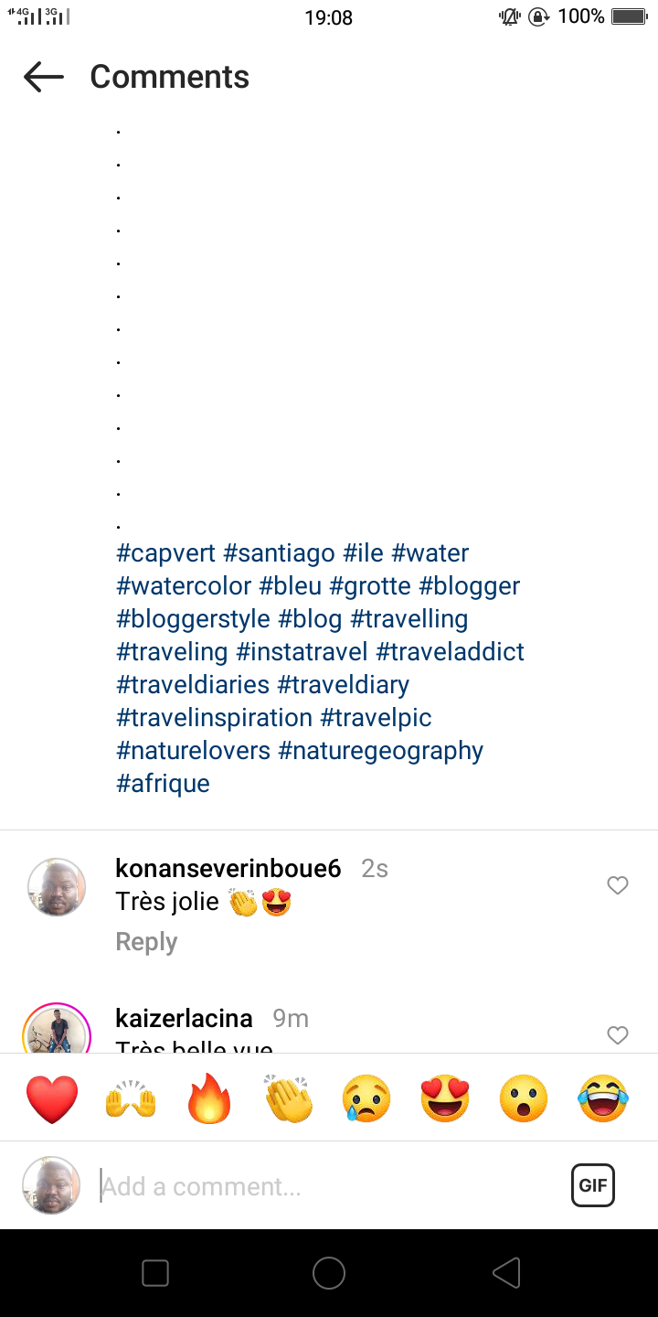
Task: Like kaizerlacina's comment with the heart
Action: click(x=618, y=1034)
